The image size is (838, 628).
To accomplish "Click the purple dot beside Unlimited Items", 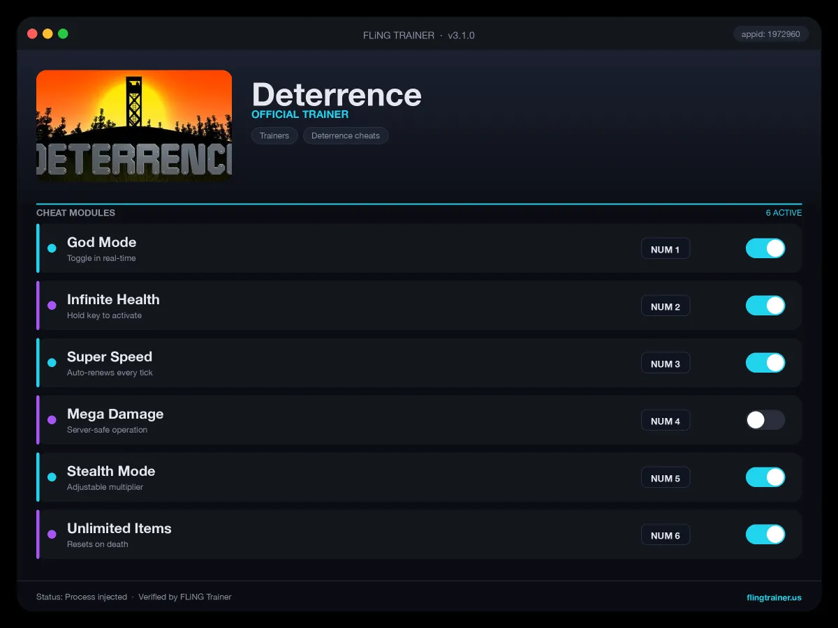I will [x=52, y=534].
